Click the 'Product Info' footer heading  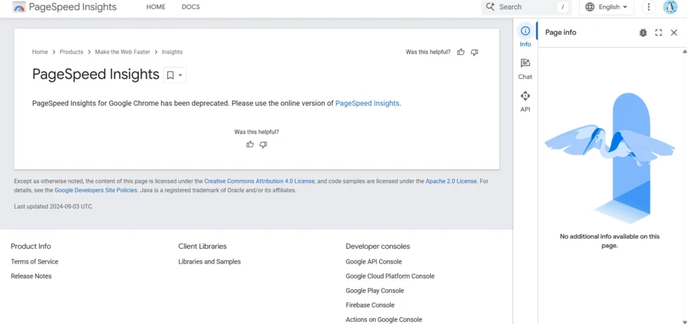31,246
